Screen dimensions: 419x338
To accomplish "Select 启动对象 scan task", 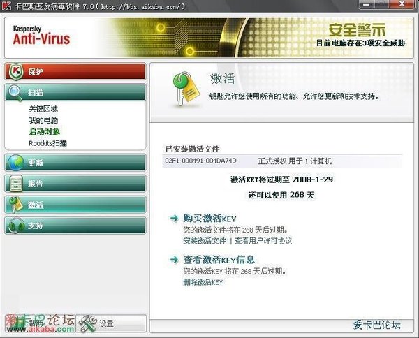I will pyautogui.click(x=45, y=132).
